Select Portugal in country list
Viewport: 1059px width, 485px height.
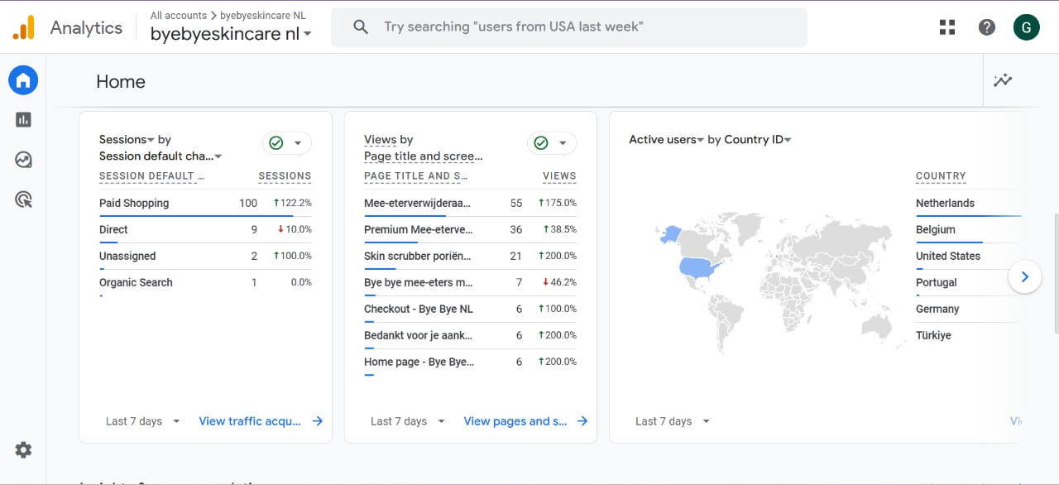[936, 282]
